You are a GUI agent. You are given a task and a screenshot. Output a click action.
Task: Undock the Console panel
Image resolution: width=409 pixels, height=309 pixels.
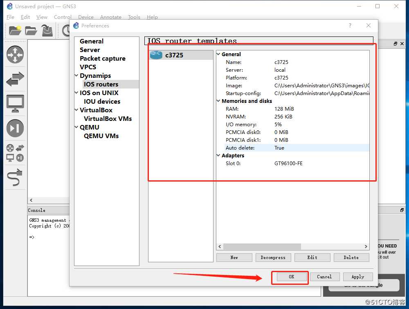tap(402, 210)
